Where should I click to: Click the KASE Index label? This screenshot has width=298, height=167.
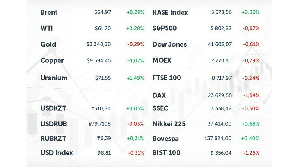point(170,12)
